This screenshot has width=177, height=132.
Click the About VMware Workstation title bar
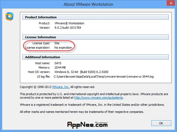click(88, 4)
